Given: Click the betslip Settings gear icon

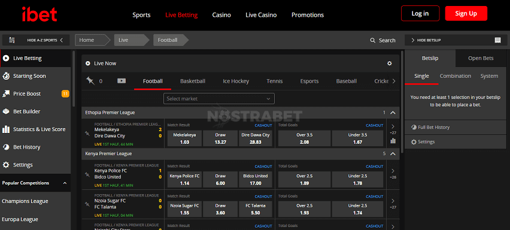Looking at the screenshot, I should (x=414, y=142).
